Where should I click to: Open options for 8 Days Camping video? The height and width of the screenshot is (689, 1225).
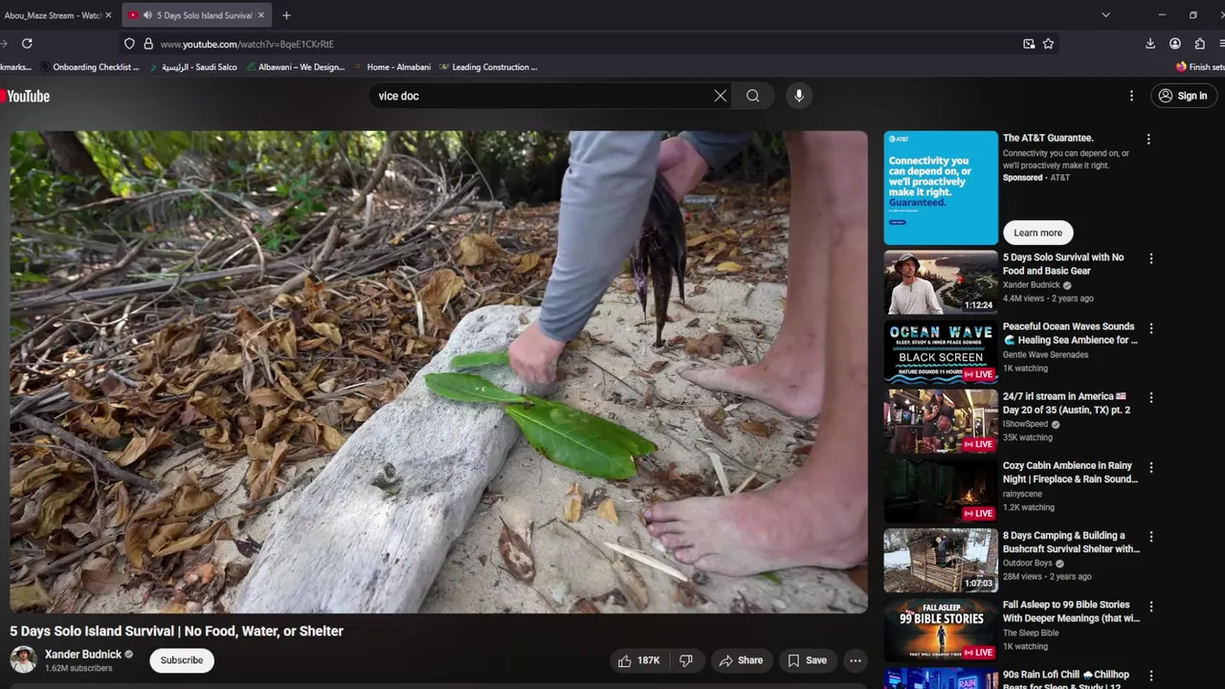[x=1151, y=537]
